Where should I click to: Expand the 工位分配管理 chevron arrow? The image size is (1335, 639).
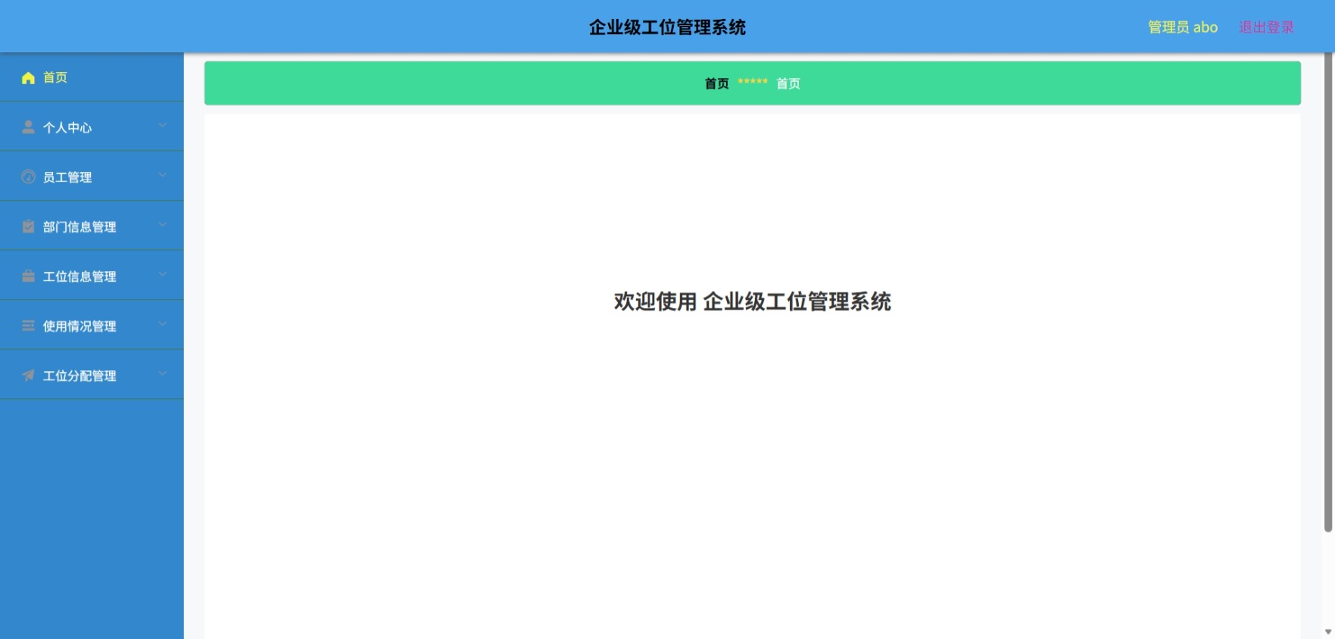click(162, 373)
